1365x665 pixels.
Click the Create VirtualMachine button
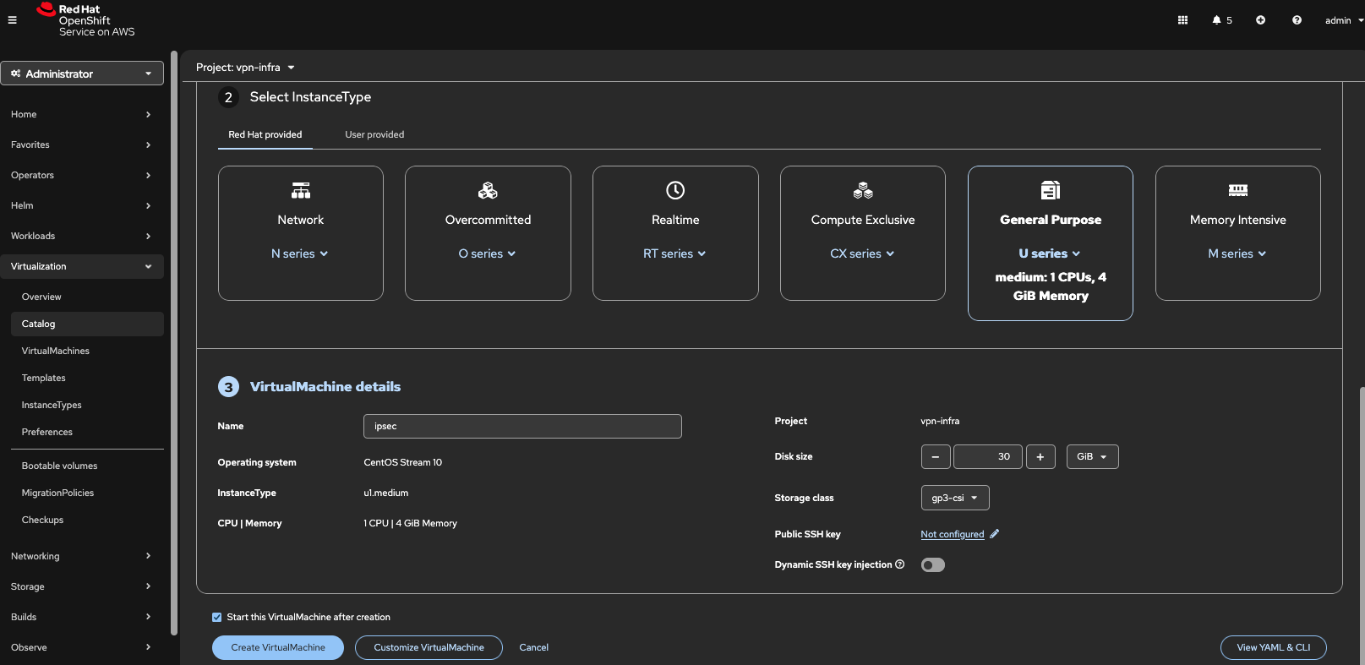[x=277, y=647]
